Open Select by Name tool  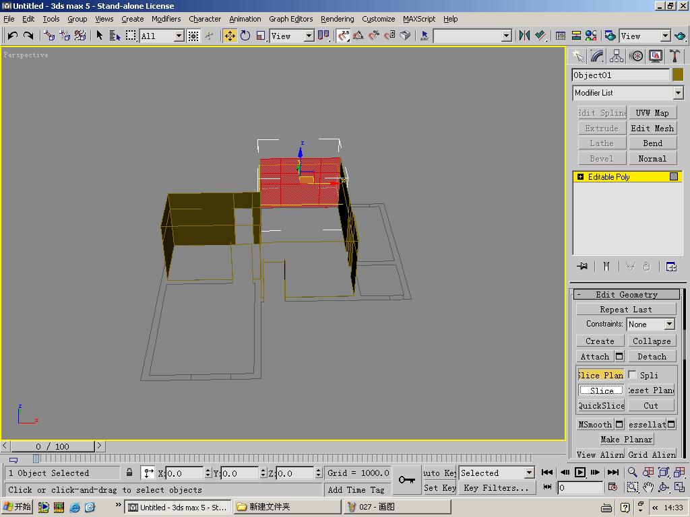tap(115, 36)
